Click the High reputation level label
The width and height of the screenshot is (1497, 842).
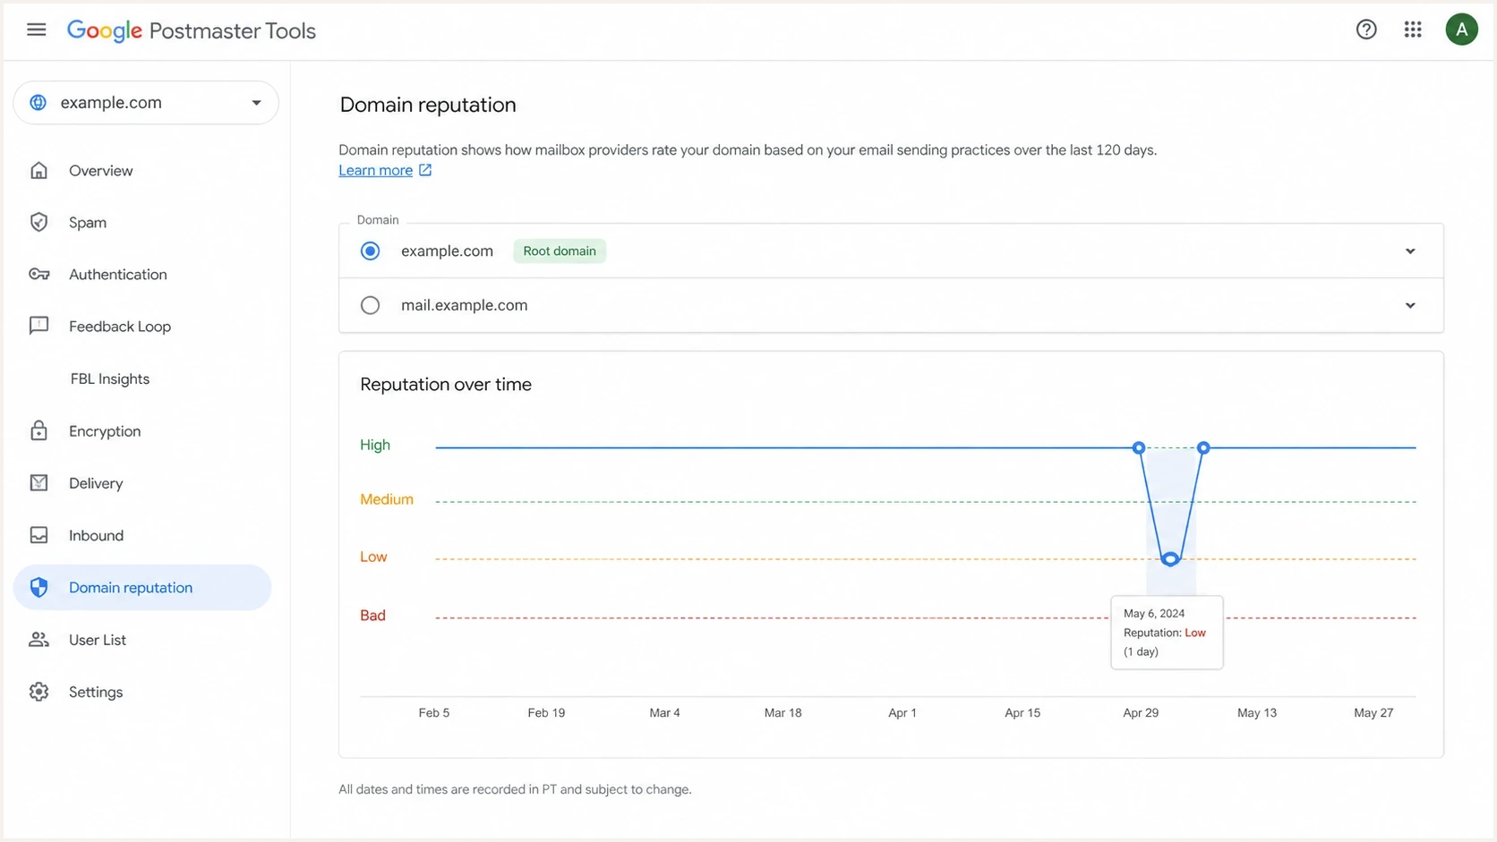pyautogui.click(x=375, y=445)
